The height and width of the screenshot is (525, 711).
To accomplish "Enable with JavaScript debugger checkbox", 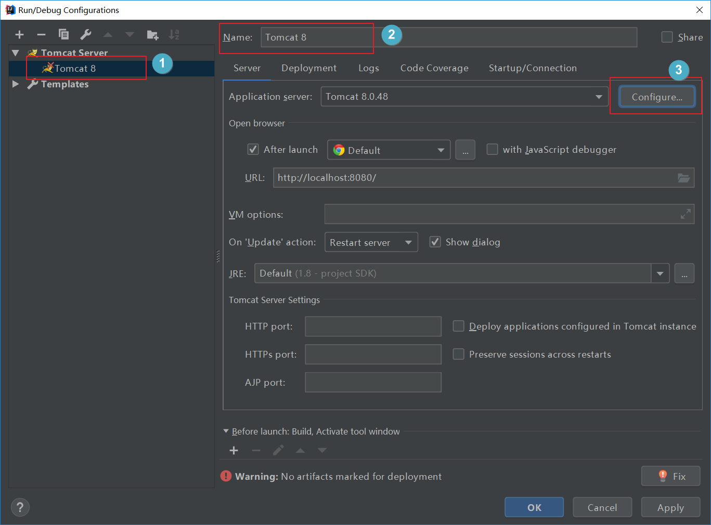I will click(x=492, y=150).
